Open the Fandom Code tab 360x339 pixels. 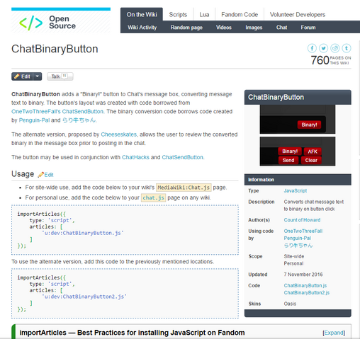240,15
